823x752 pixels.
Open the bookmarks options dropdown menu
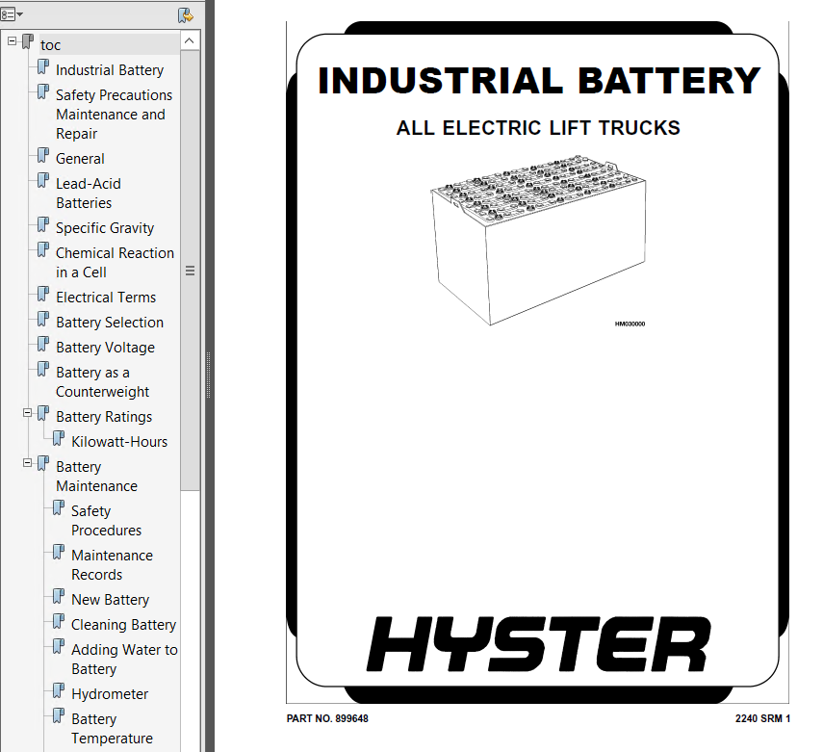pyautogui.click(x=12, y=14)
